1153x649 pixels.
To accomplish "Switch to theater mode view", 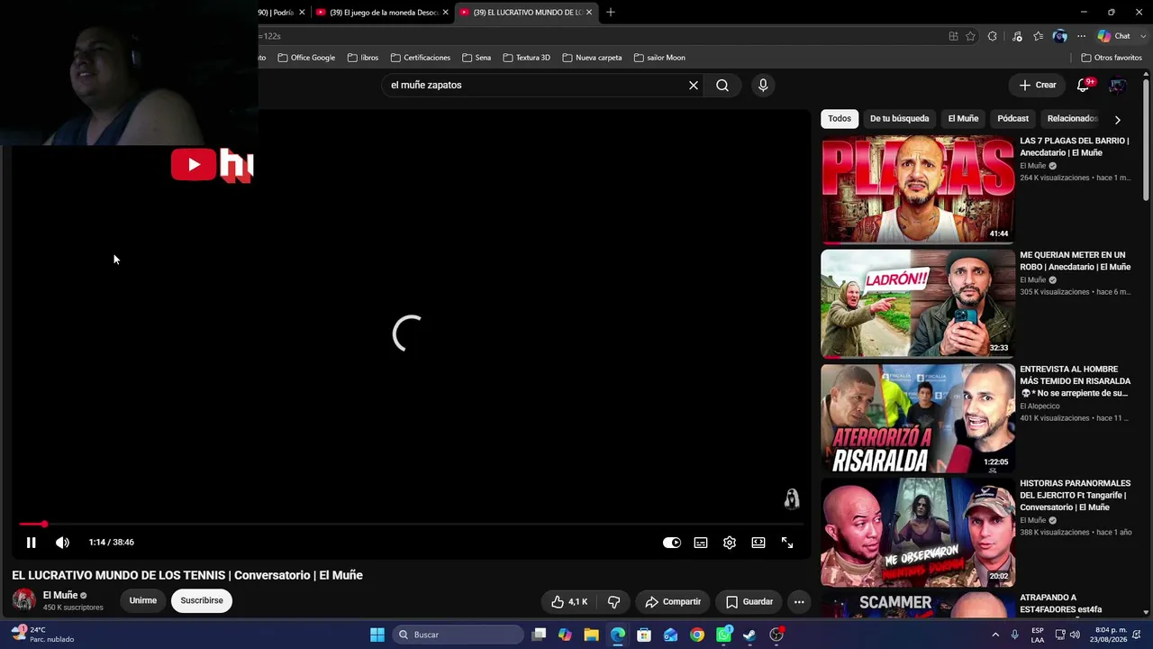I will click(758, 543).
